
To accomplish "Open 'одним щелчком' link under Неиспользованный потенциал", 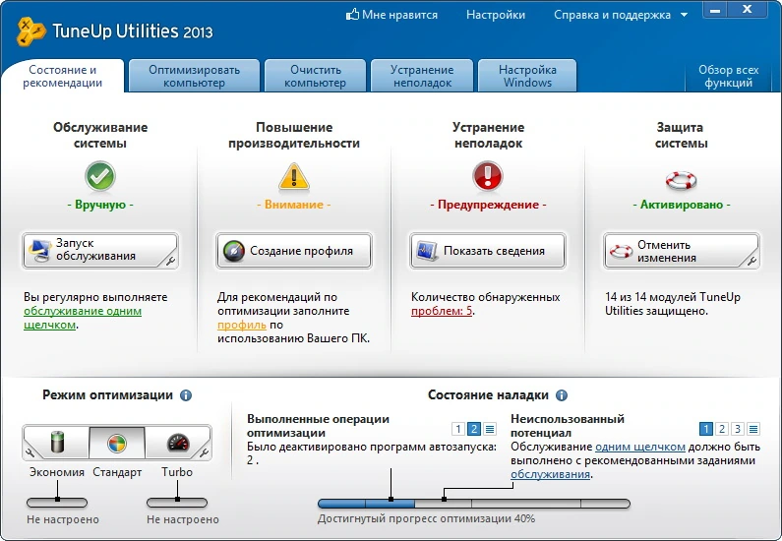I will [x=640, y=447].
